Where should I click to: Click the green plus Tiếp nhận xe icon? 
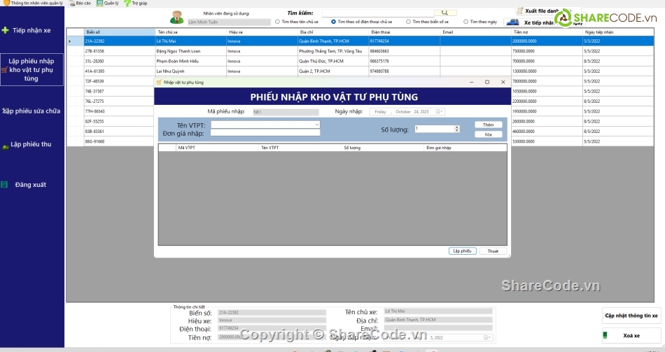pyautogui.click(x=6, y=30)
